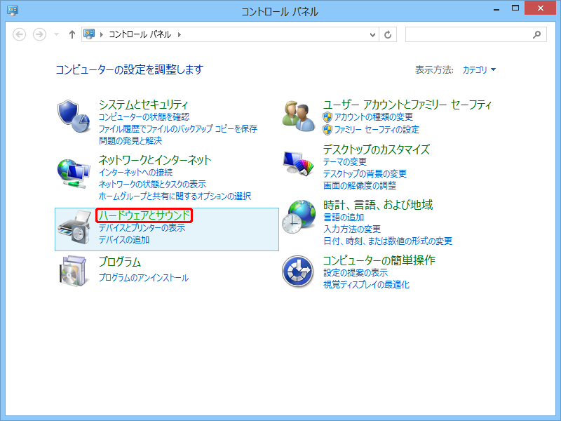561x421 pixels.
Task: Click the forward arrow navigation button
Action: (x=39, y=34)
